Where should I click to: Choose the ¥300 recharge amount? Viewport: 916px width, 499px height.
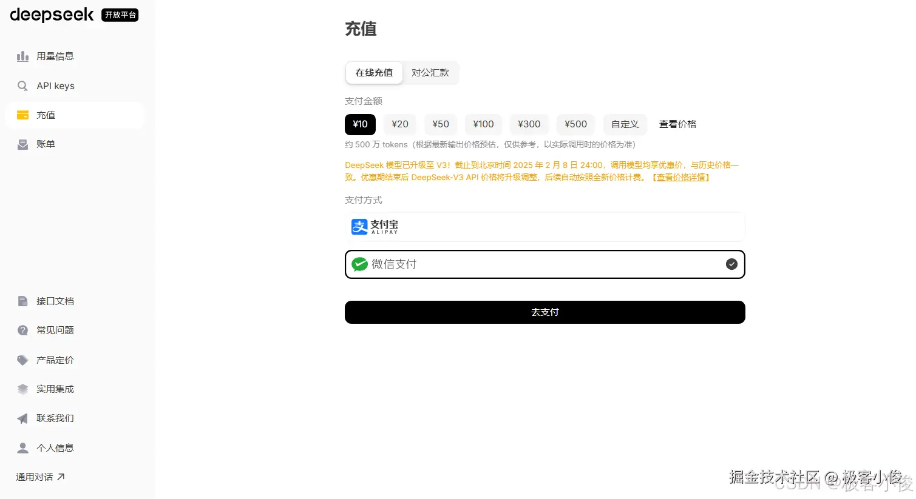tap(529, 124)
